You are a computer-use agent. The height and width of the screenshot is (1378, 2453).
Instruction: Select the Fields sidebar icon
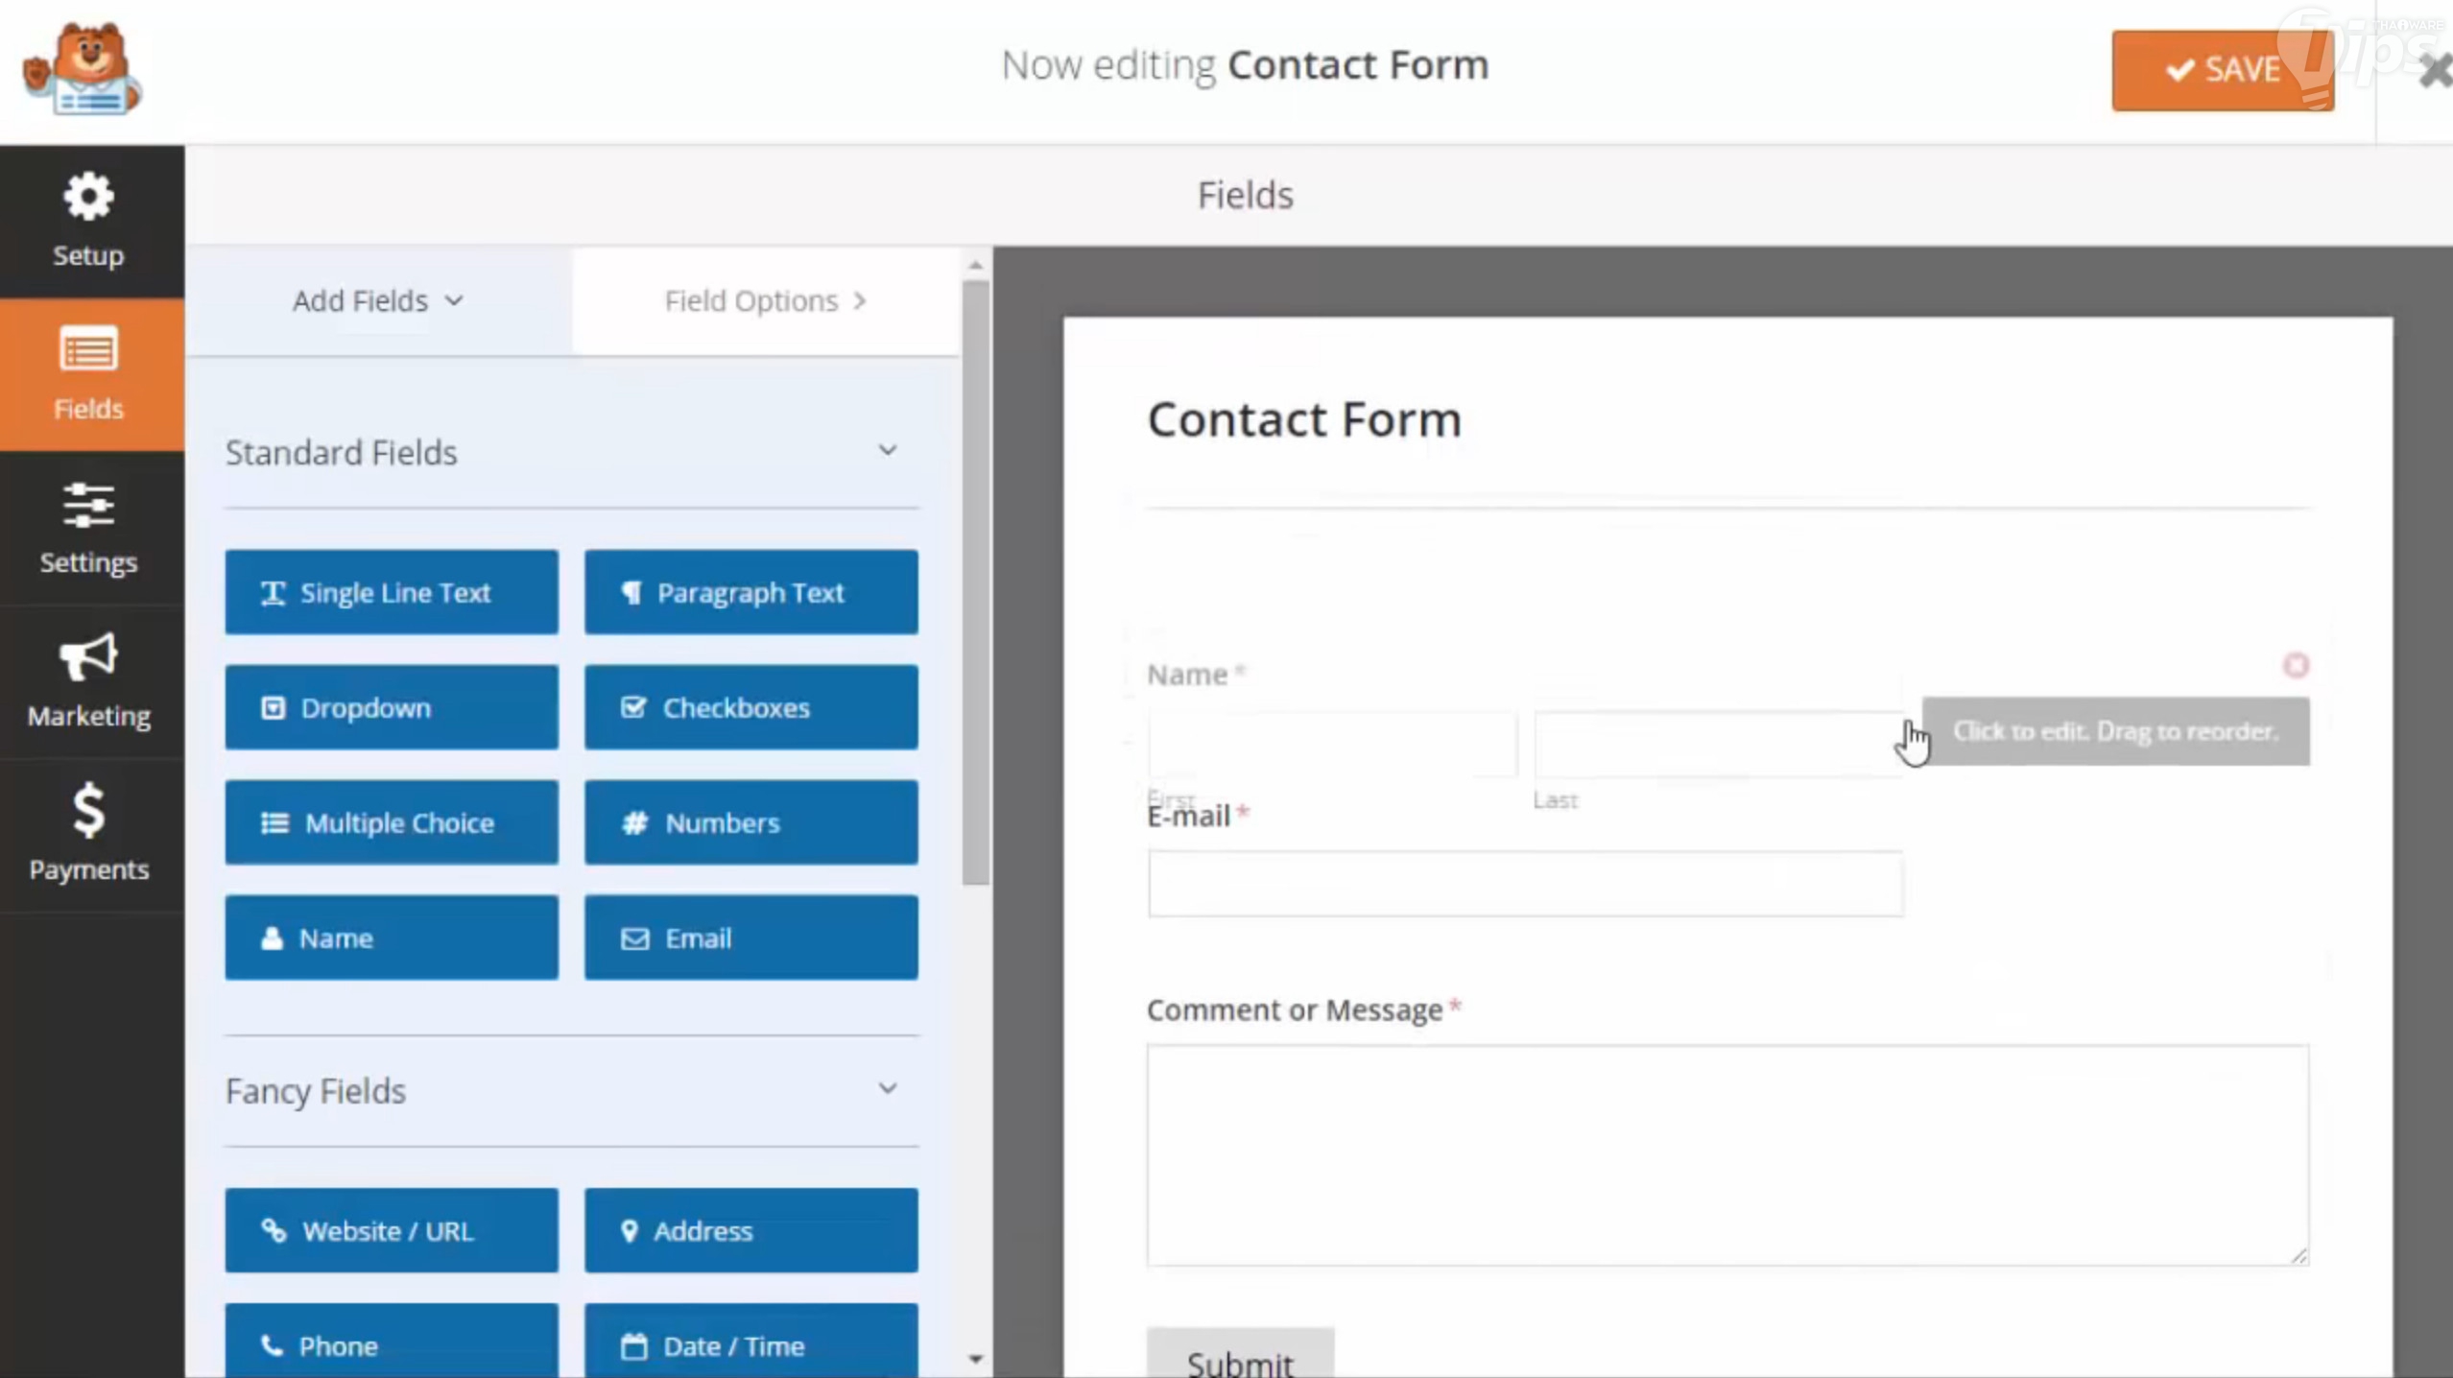pyautogui.click(x=88, y=373)
